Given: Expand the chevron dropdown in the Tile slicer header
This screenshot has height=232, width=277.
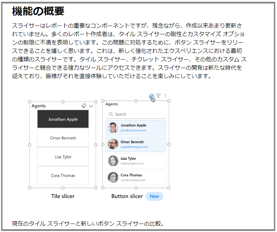Looking at the screenshot, I should click(91, 106).
